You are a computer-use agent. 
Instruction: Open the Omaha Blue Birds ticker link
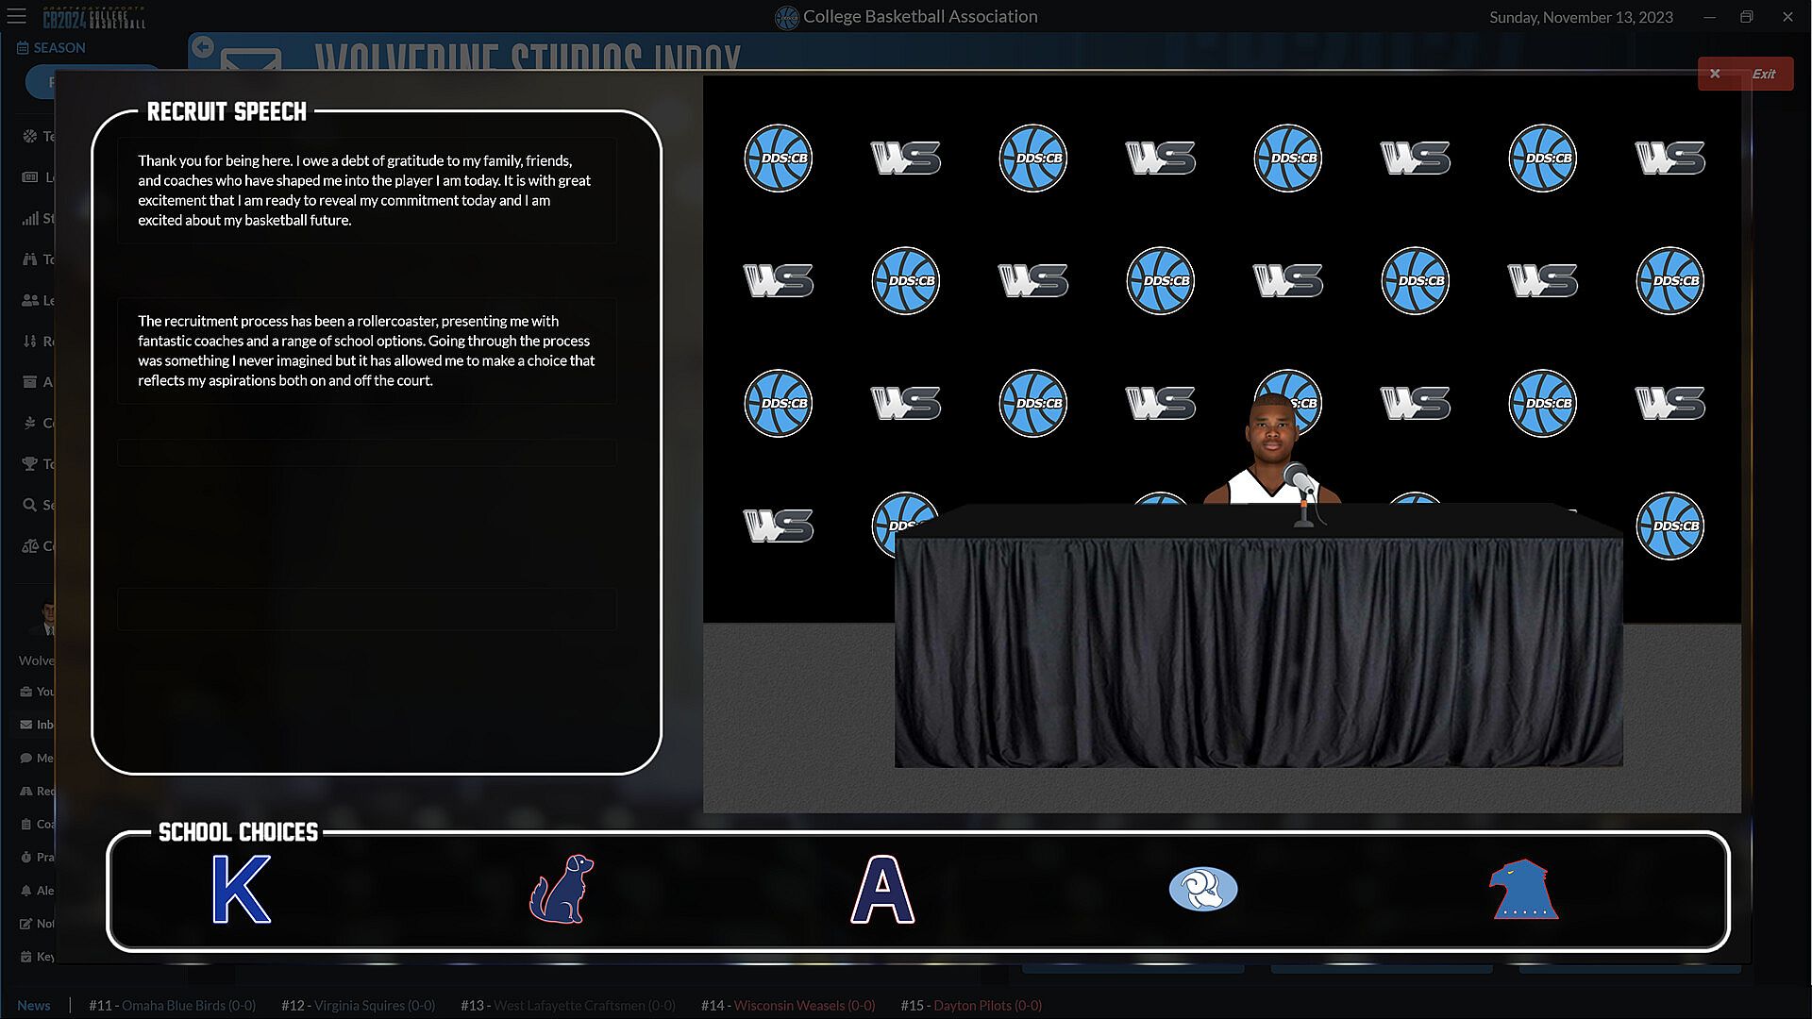tap(188, 1005)
